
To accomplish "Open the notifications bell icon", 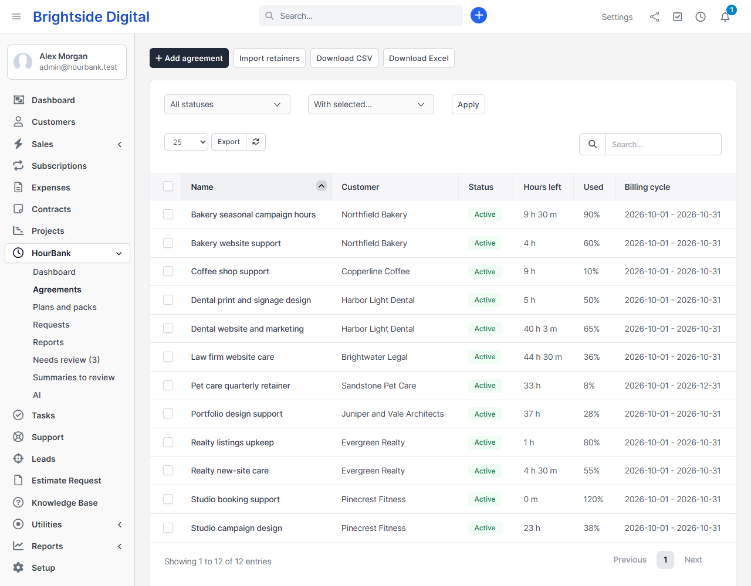I will tap(725, 17).
